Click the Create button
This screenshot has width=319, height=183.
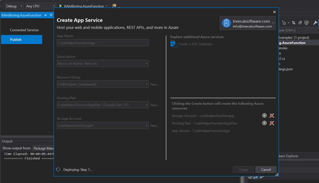(243, 170)
